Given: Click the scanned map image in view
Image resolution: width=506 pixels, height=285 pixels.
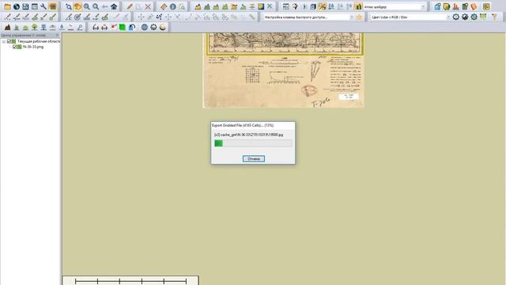Looking at the screenshot, I should coord(283,70).
